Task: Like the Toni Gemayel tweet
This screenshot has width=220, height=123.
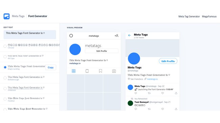Action: tap(162, 109)
